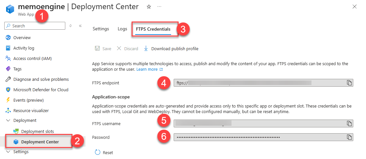Collapse the sidebar with double chevron

click(x=80, y=26)
